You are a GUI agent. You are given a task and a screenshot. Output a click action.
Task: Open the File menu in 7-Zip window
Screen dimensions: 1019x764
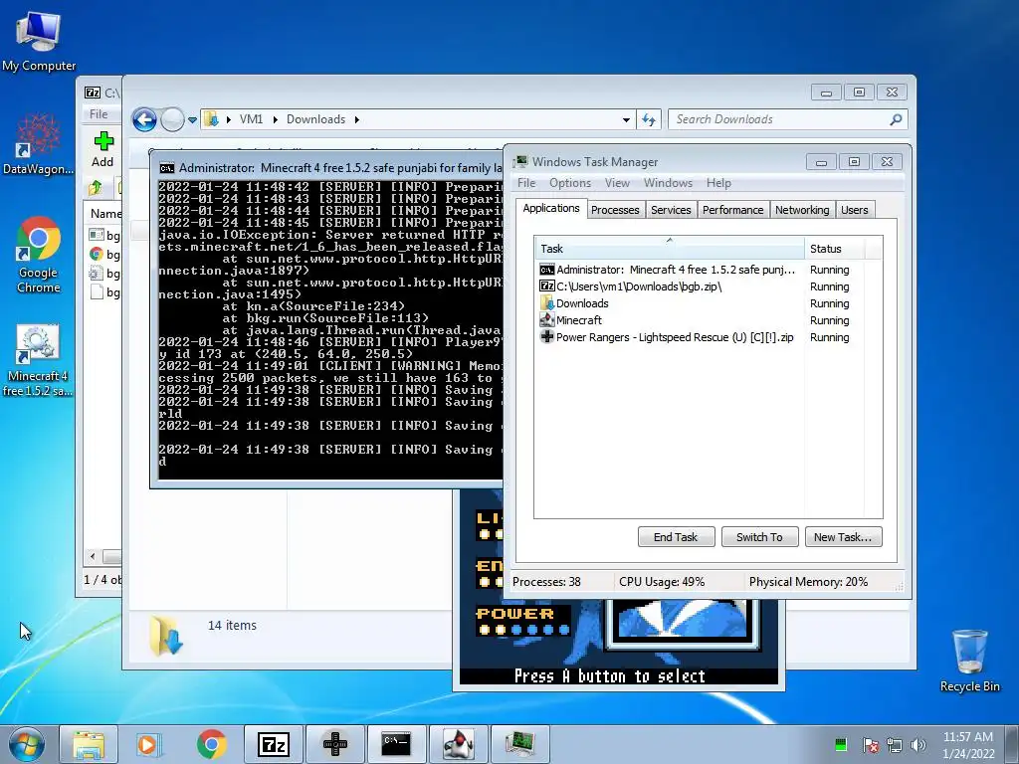point(99,114)
